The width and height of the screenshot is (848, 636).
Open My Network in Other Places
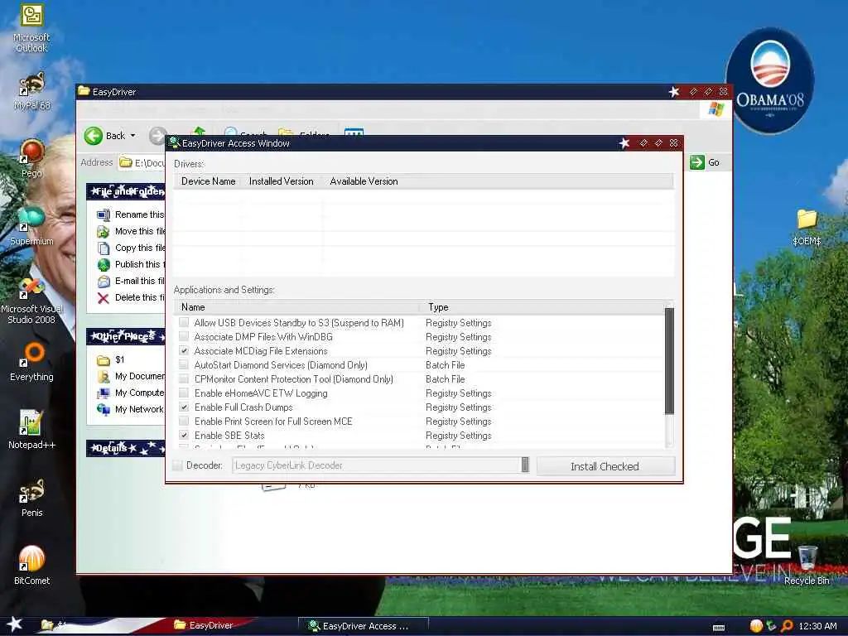(x=130, y=409)
